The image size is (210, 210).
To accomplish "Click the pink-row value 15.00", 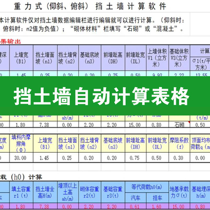I will pyautogui.click(x=178, y=206).
